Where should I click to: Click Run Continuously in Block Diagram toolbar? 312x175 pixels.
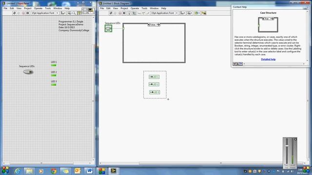pyautogui.click(x=115, y=13)
